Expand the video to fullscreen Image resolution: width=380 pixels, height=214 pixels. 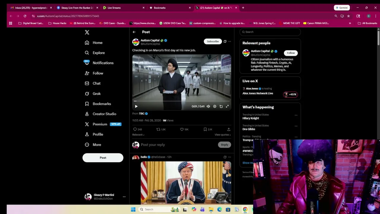(x=227, y=106)
